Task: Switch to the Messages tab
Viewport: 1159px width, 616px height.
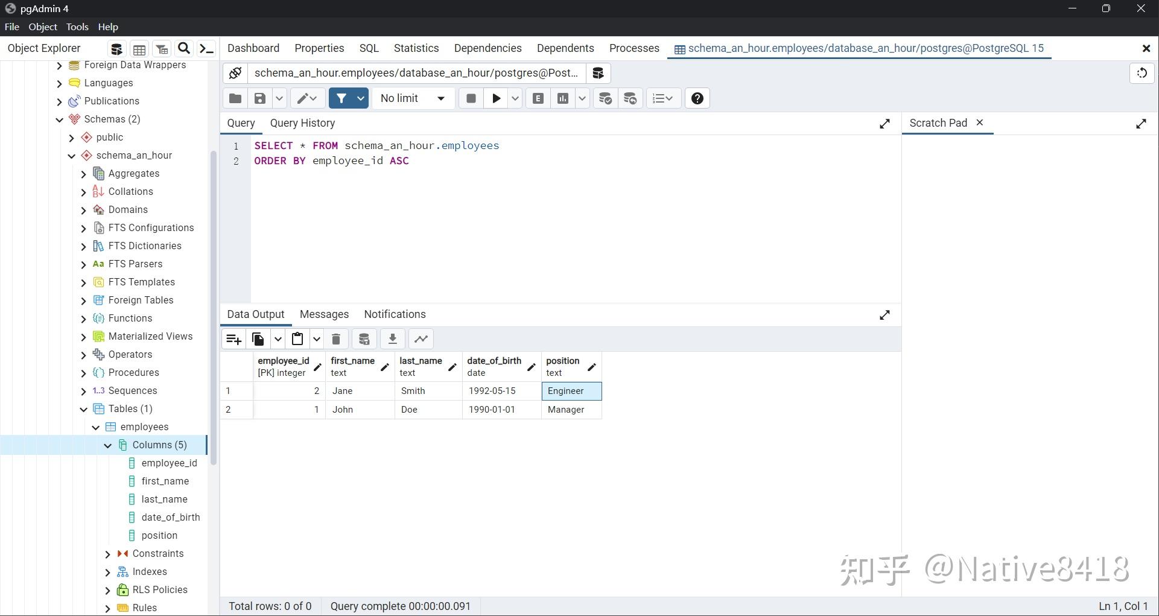Action: [x=324, y=314]
